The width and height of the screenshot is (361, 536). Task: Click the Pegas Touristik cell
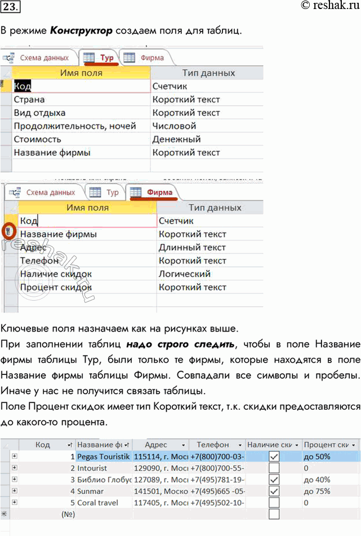[104, 457]
